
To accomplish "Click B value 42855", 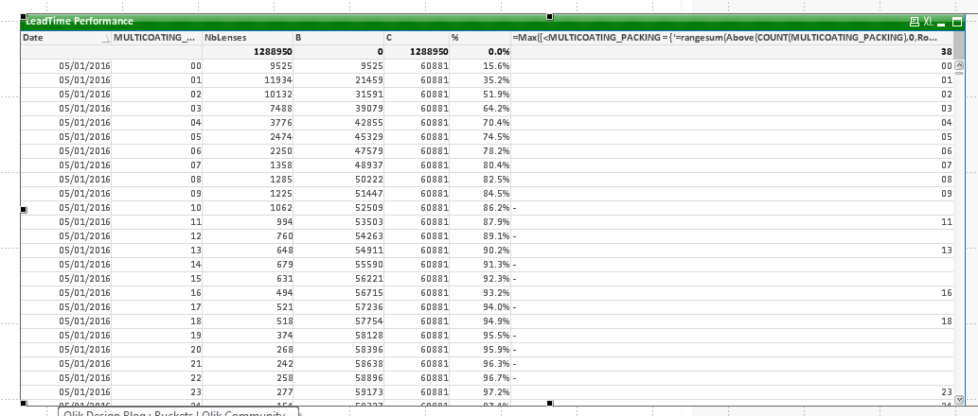I will tap(369, 123).
